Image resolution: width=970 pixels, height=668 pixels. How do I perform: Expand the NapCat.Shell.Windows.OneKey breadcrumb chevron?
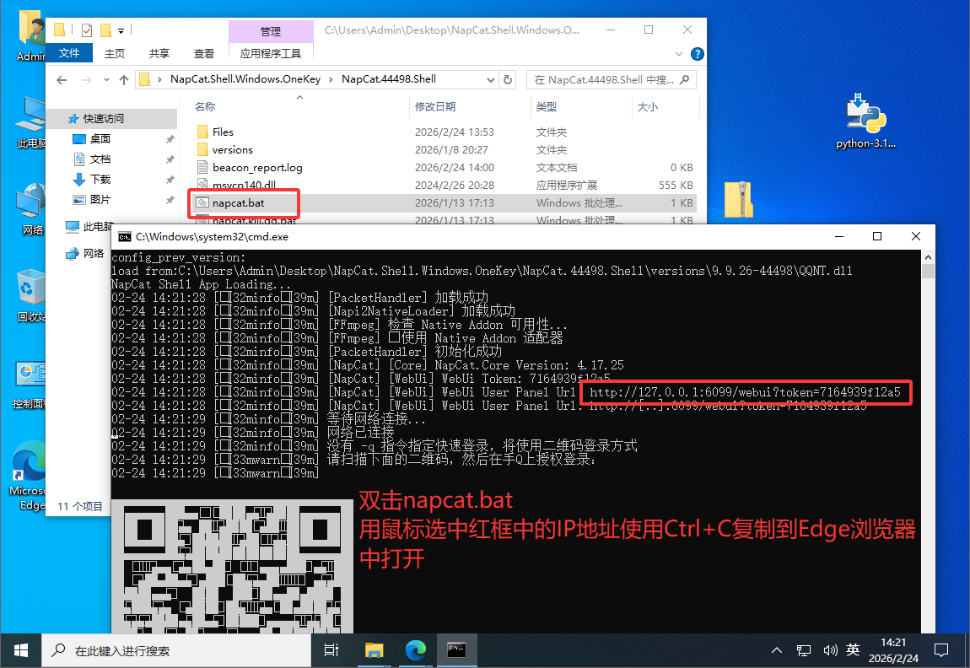(331, 79)
